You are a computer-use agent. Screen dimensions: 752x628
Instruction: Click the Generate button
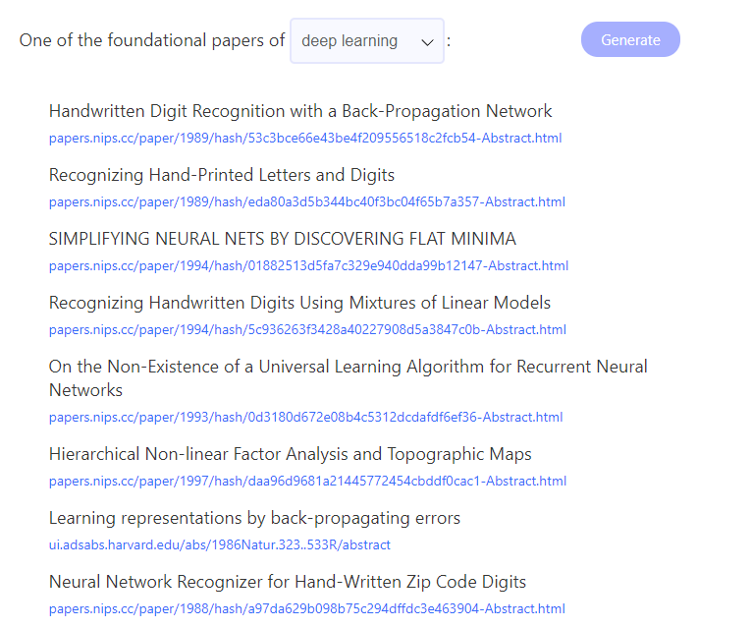630,39
